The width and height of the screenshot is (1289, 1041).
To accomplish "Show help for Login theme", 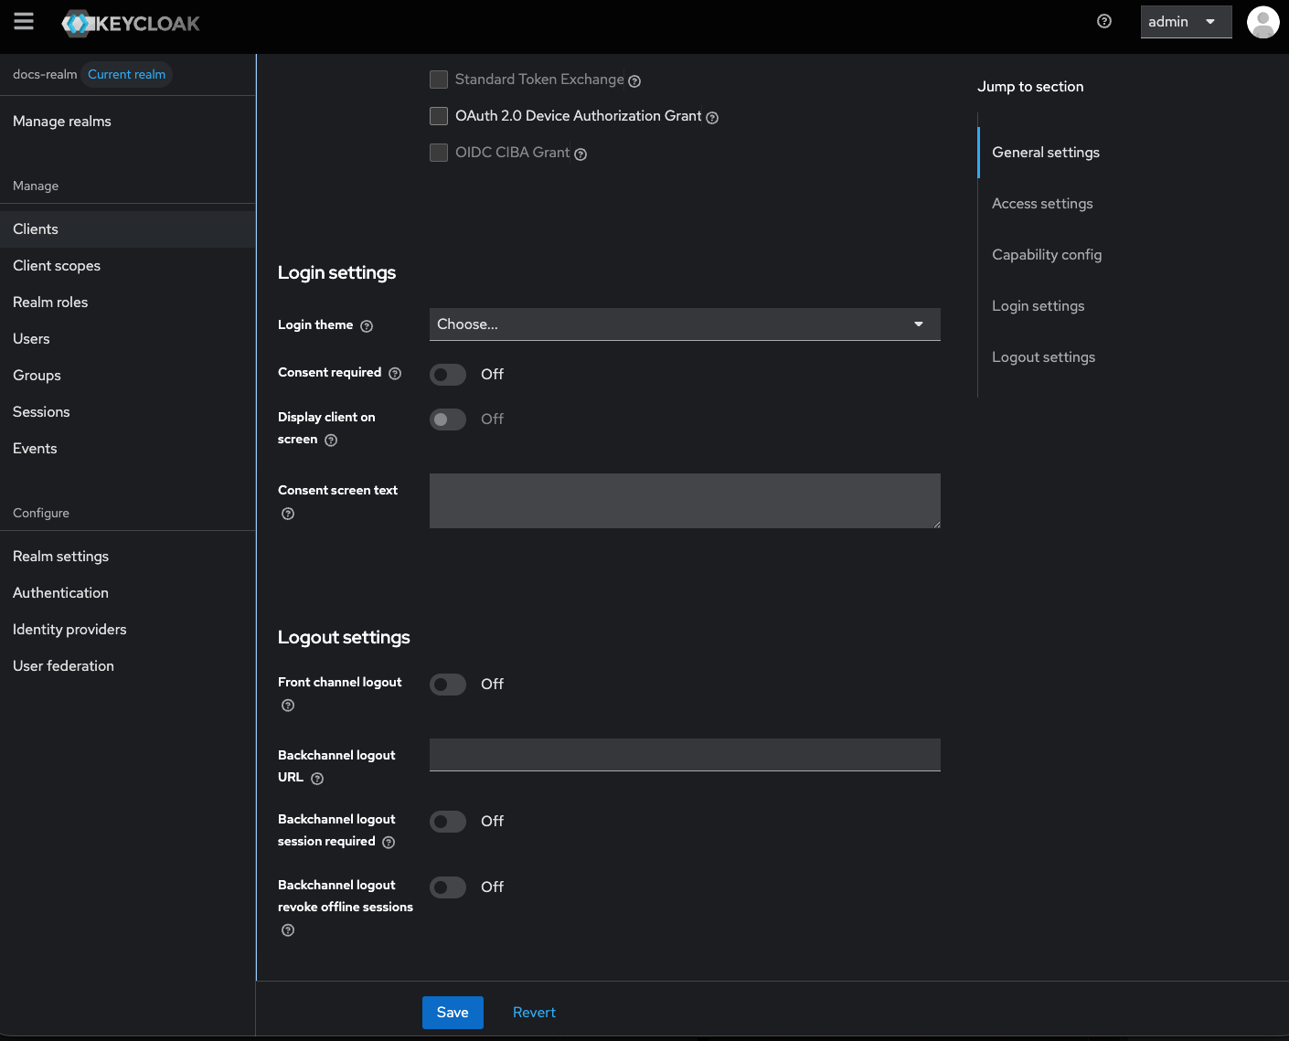I will tap(367, 326).
